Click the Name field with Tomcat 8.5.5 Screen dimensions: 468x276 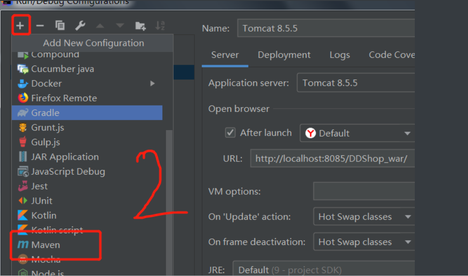326,28
